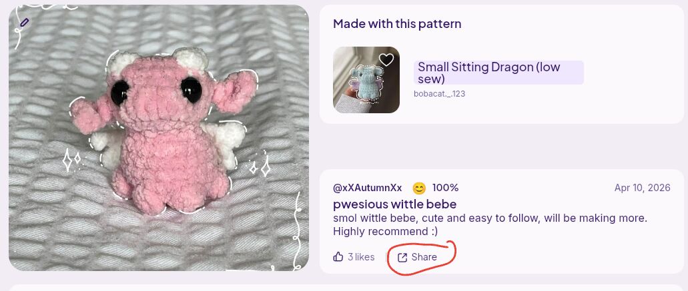Click the pencil edit icon on the photo
Screen dimensions: 688x291
point(25,23)
